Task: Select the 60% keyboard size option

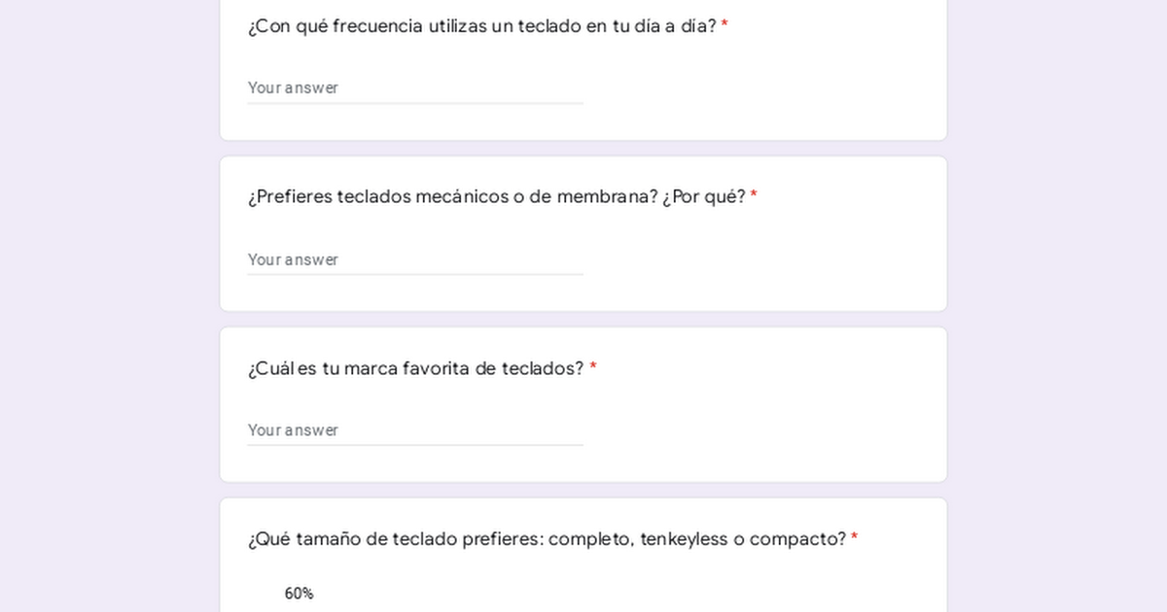Action: (299, 594)
